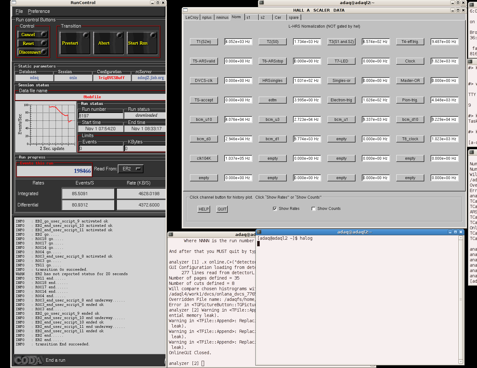Click the Clock channel button
The image size is (477, 368).
410,61
